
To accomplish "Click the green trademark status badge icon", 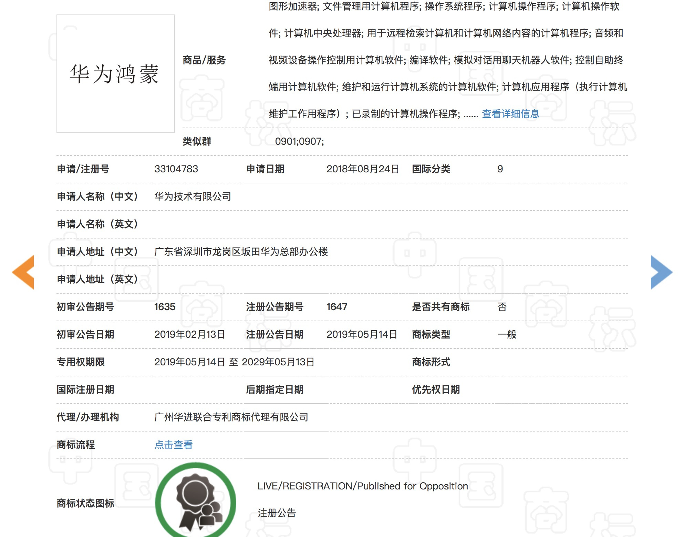I will tap(196, 500).
